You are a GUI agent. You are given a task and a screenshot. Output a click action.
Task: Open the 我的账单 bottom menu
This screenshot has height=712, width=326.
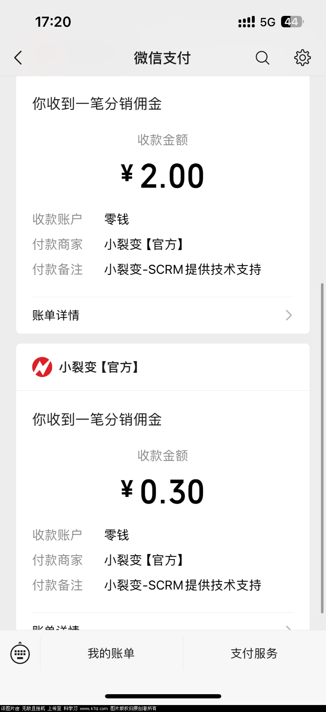(x=112, y=654)
